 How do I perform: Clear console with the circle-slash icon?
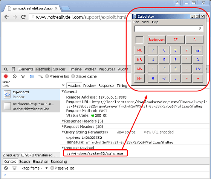pos(6,168)
